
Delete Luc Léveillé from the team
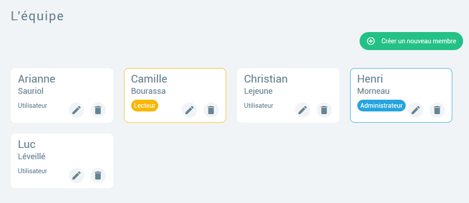pyautogui.click(x=98, y=175)
